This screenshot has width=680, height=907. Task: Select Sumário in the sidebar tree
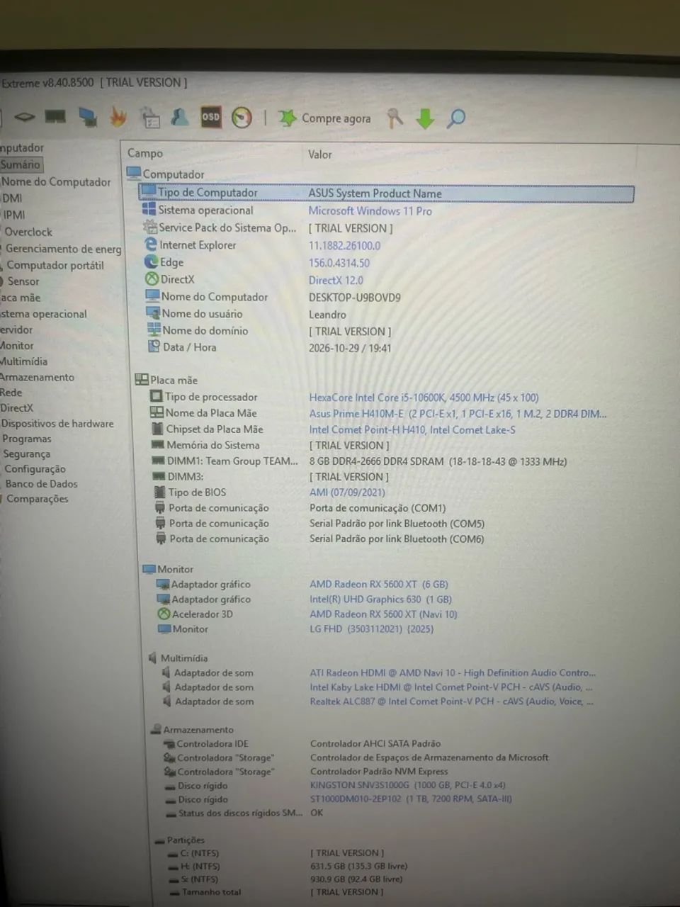(x=21, y=164)
